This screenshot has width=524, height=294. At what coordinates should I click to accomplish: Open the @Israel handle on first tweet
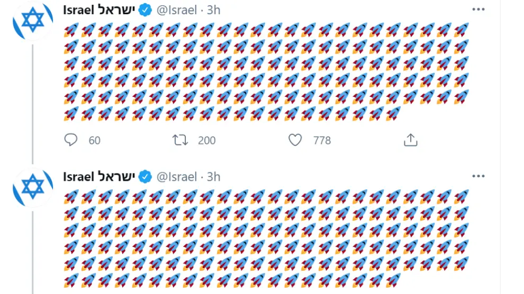click(177, 10)
